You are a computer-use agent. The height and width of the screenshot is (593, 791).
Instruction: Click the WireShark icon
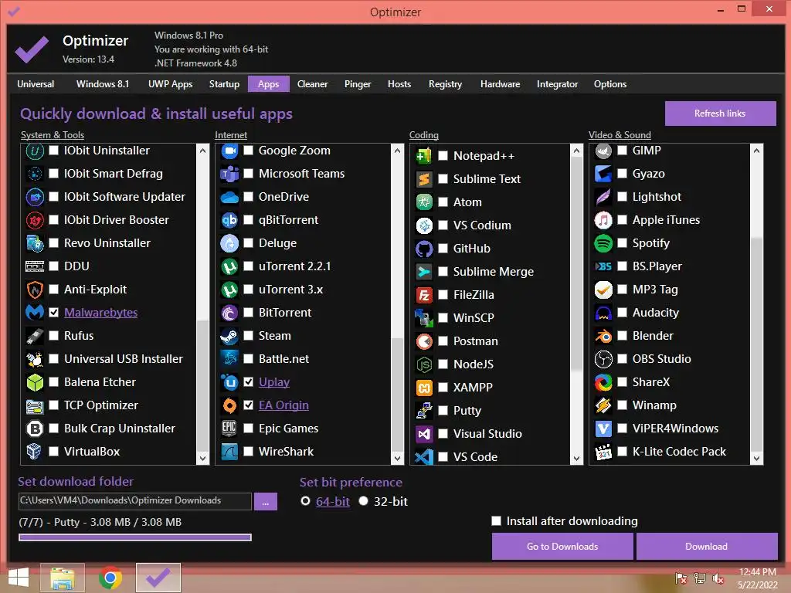[229, 451]
